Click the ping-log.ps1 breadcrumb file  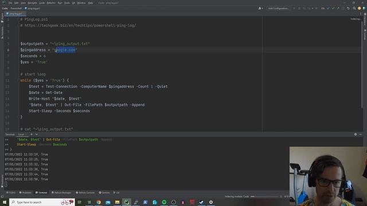point(33,9)
